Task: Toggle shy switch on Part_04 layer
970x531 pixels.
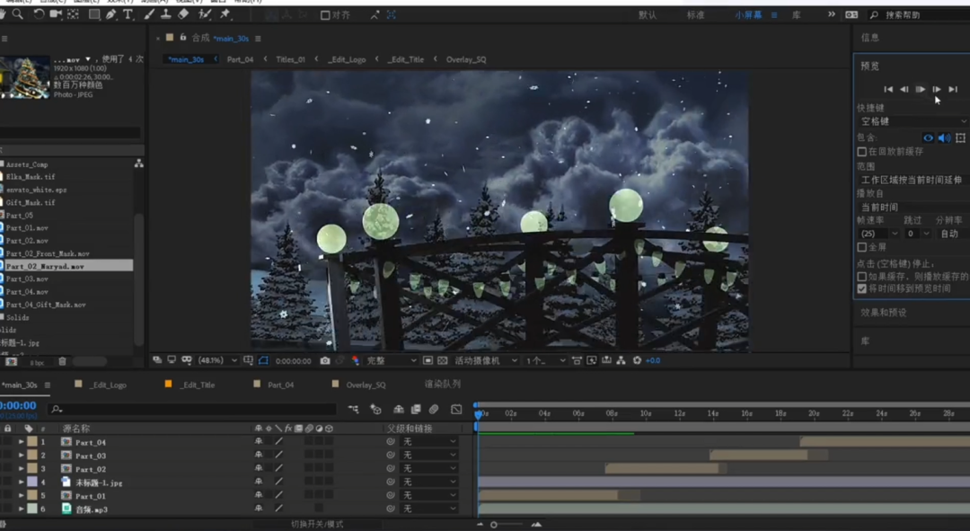Action: click(x=258, y=442)
